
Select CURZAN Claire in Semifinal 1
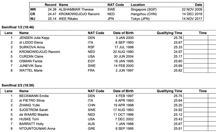point(31,56)
